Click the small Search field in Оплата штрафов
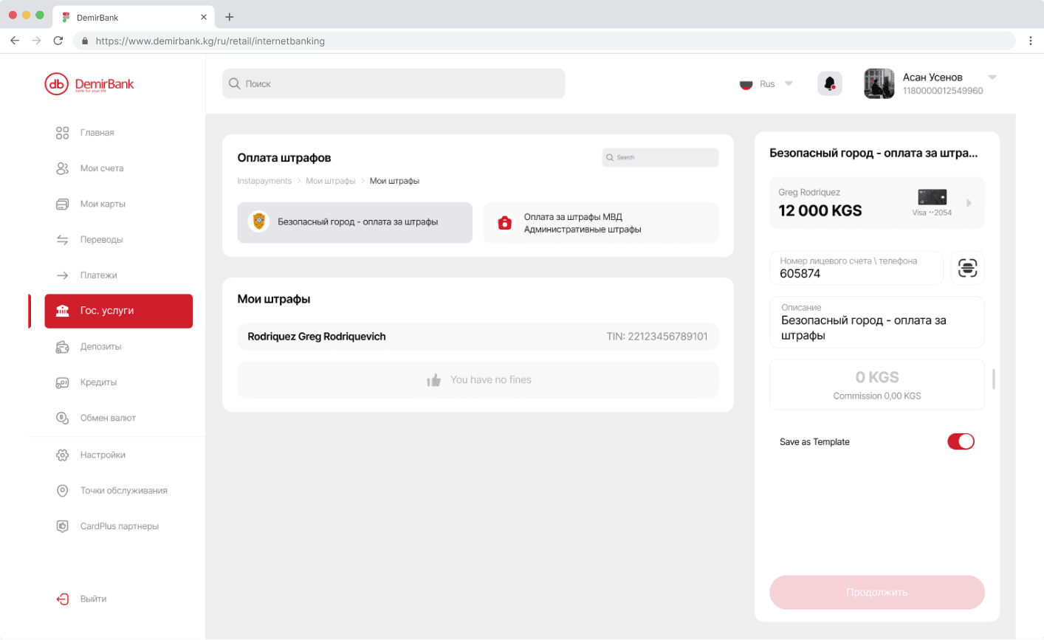This screenshot has width=1044, height=640. 660,157
